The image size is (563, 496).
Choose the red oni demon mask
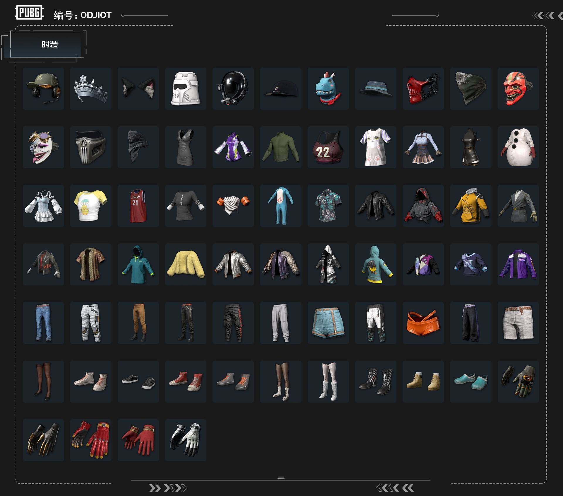tap(518, 89)
